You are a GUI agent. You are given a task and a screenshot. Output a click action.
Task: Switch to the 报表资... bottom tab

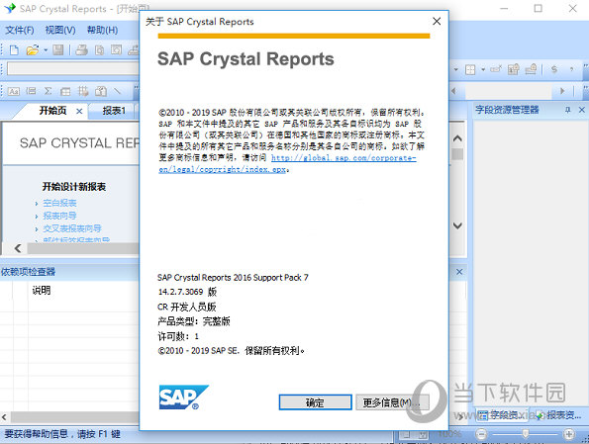pos(559,414)
